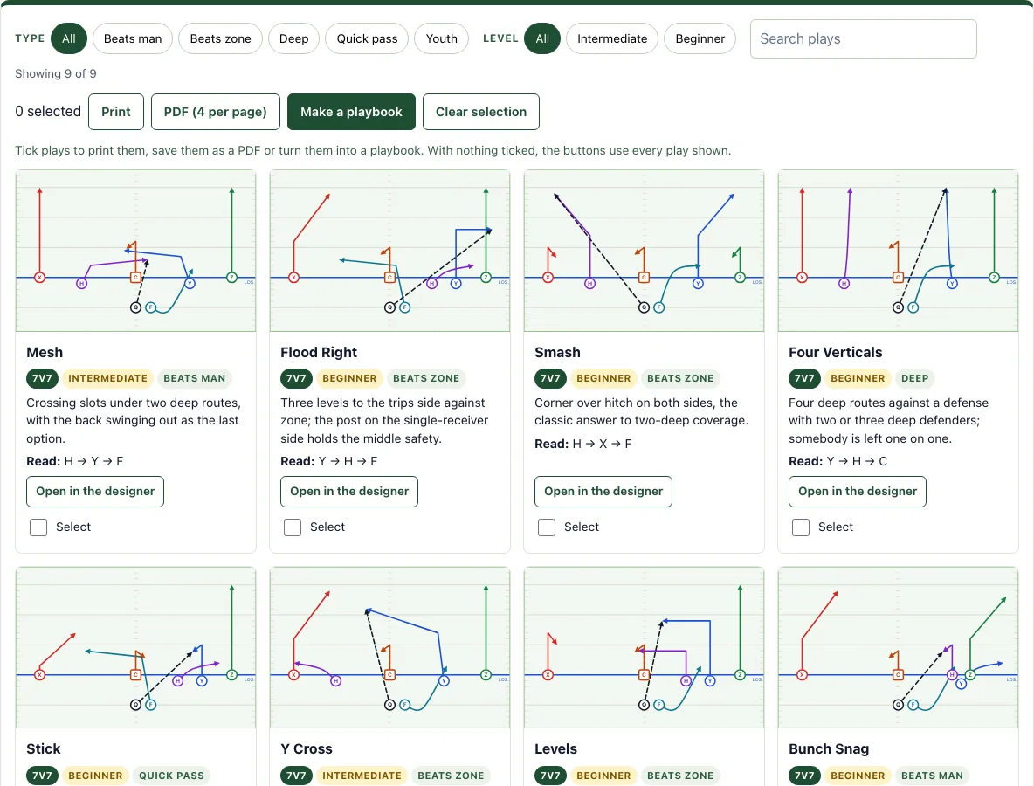This screenshot has height=786, width=1034.
Task: Open Flood Right in the designer
Action: pos(349,492)
